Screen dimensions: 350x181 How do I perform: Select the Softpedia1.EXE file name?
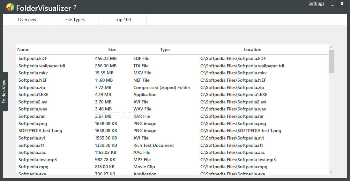point(33,94)
